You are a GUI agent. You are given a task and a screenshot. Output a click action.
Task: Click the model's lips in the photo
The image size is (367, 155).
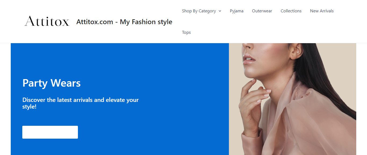(x=249, y=58)
